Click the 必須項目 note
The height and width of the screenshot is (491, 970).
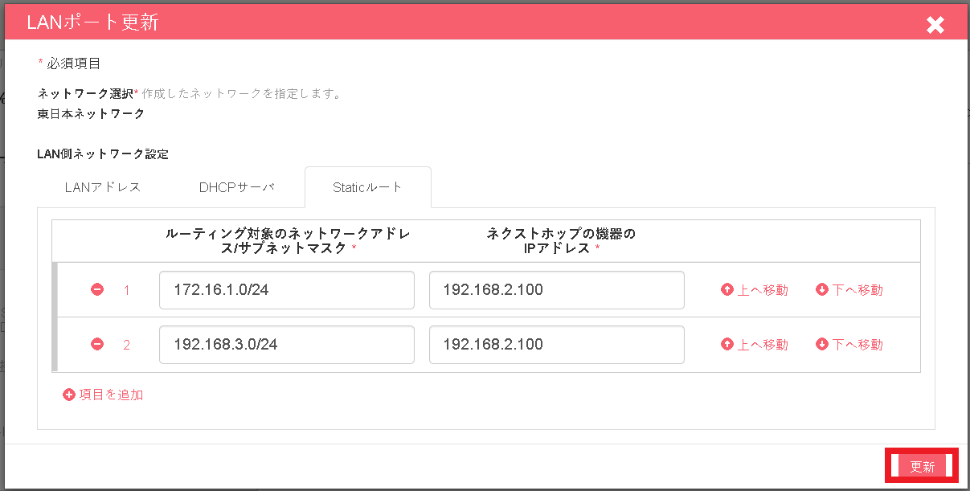(x=69, y=63)
